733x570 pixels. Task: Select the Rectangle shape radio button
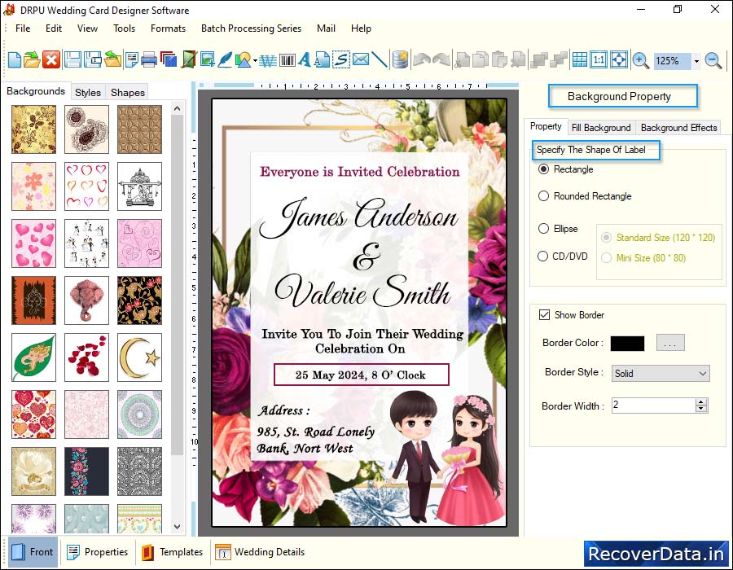click(543, 169)
